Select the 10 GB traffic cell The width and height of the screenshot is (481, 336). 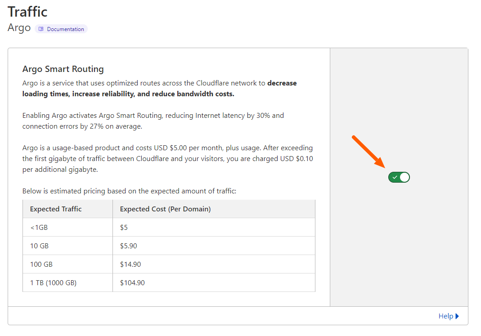click(39, 246)
